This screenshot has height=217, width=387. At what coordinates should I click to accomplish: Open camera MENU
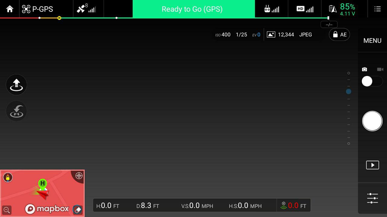click(372, 41)
